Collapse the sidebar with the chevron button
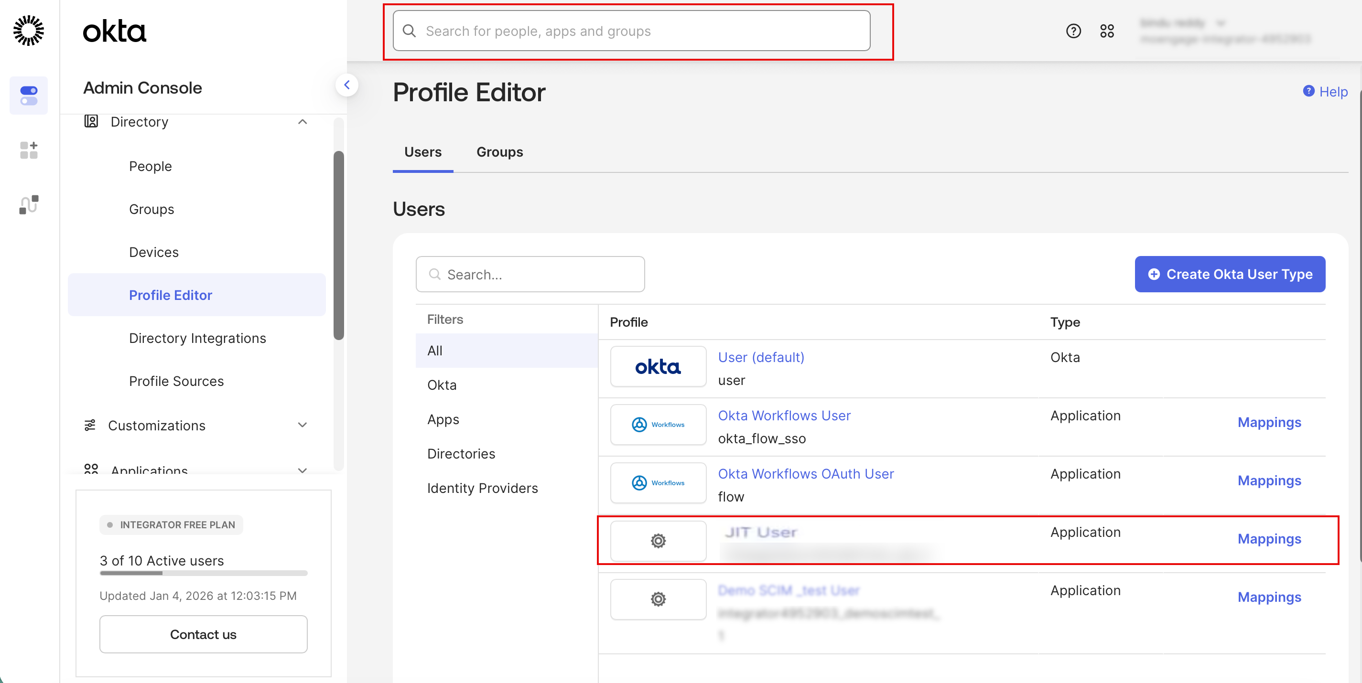 point(347,85)
